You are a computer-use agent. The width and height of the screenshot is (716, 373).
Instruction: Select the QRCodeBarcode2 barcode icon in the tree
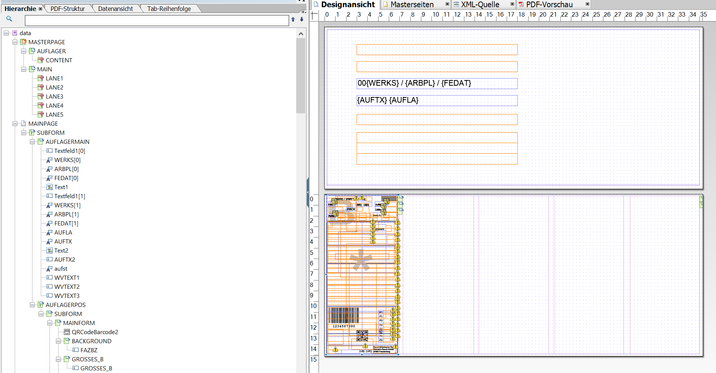click(67, 332)
